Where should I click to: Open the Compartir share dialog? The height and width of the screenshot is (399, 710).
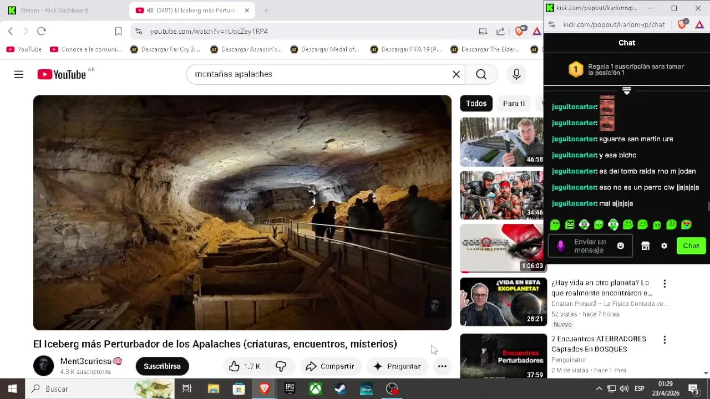click(330, 366)
